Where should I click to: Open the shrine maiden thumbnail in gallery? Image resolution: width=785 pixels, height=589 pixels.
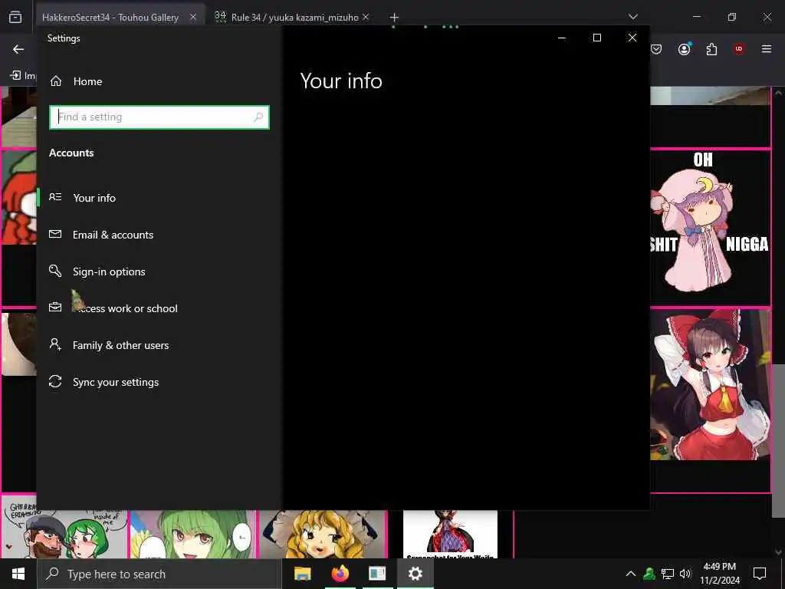(710, 385)
